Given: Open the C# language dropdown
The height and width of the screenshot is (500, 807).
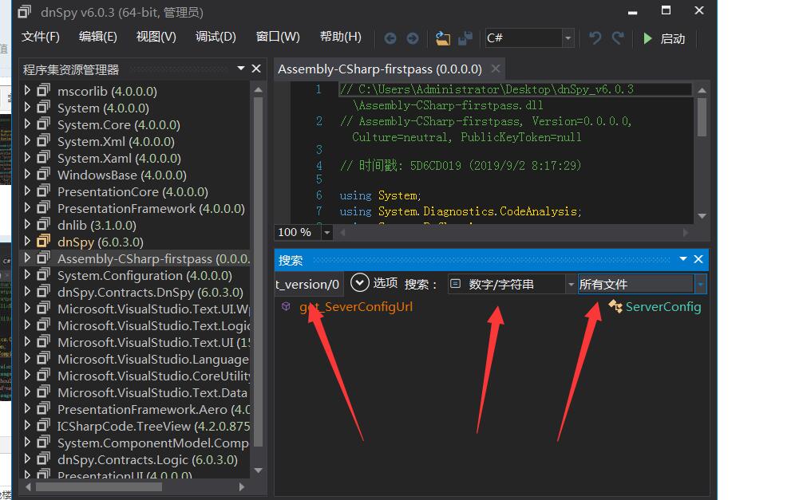Looking at the screenshot, I should click(x=568, y=38).
